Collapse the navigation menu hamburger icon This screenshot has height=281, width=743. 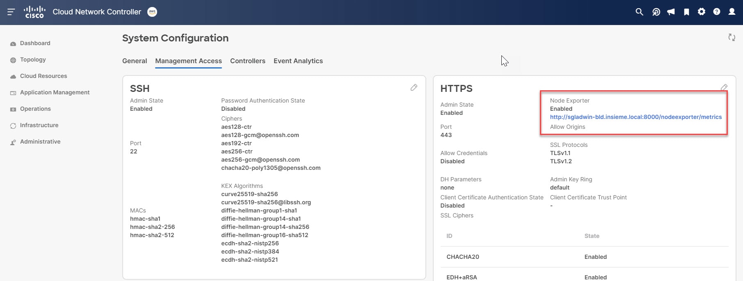point(11,12)
